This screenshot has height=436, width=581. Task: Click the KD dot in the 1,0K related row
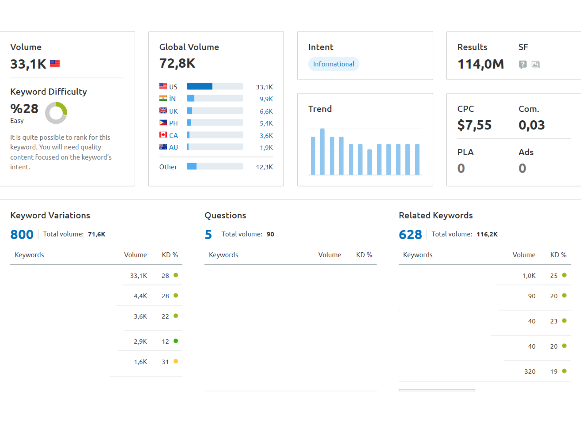[564, 275]
